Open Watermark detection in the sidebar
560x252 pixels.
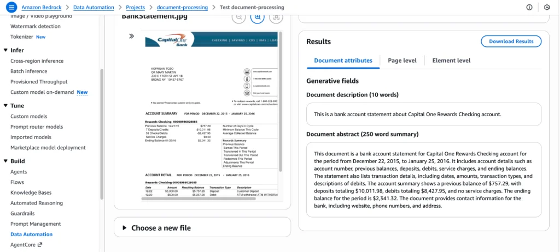[36, 26]
